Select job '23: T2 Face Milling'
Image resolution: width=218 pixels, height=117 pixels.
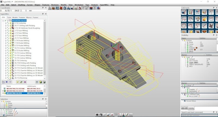coord(22,38)
